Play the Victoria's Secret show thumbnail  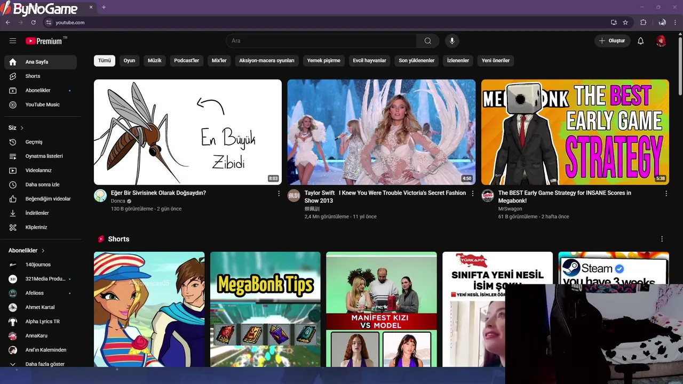coord(382,132)
